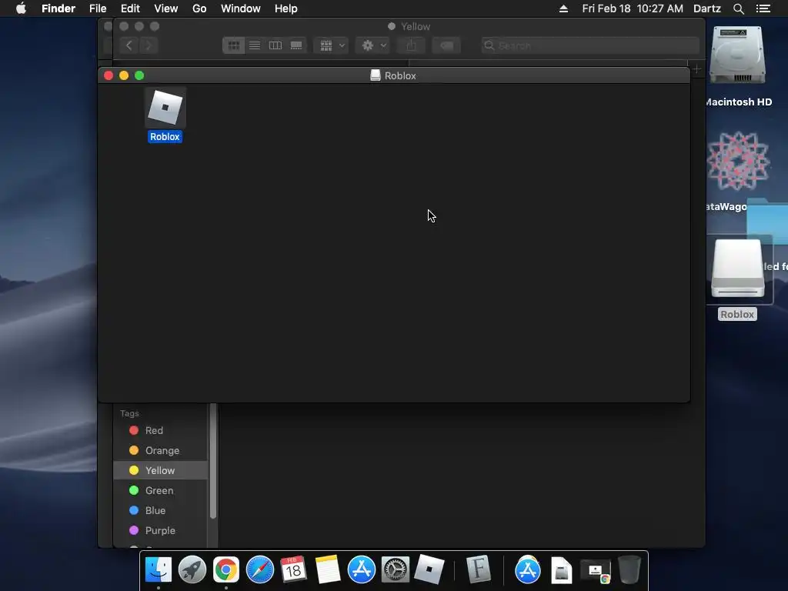This screenshot has width=788, height=591.
Task: Focus the Search field in Yellow window
Action: pyautogui.click(x=590, y=45)
